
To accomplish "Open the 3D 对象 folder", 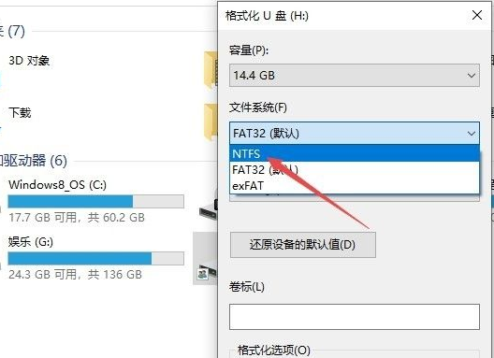I will click(x=29, y=61).
